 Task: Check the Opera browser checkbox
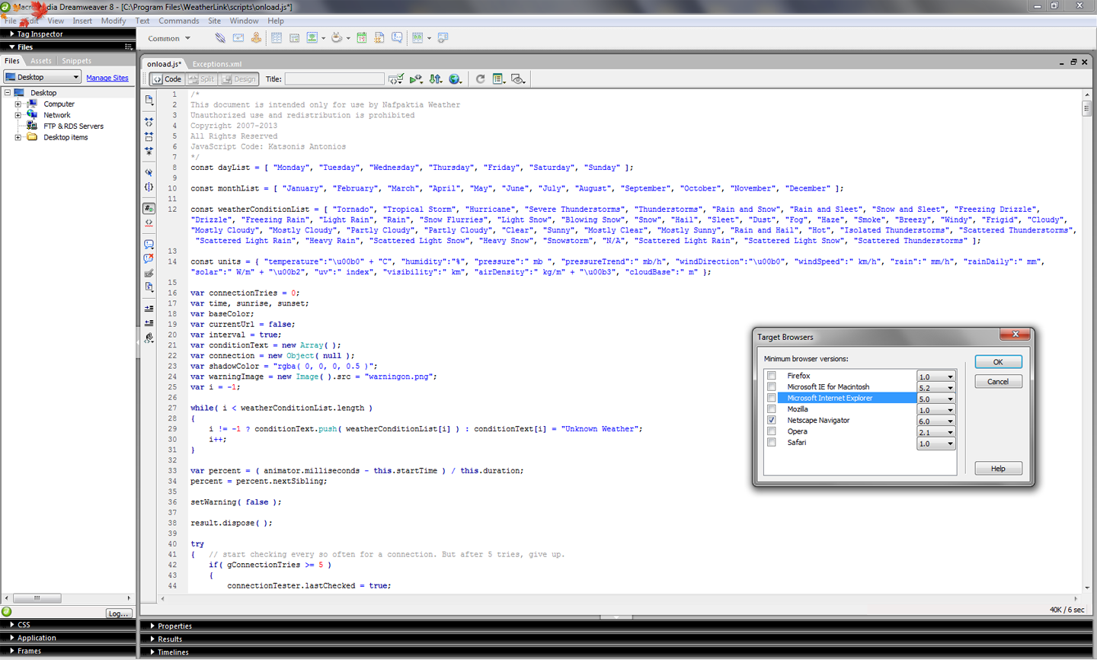[772, 431]
